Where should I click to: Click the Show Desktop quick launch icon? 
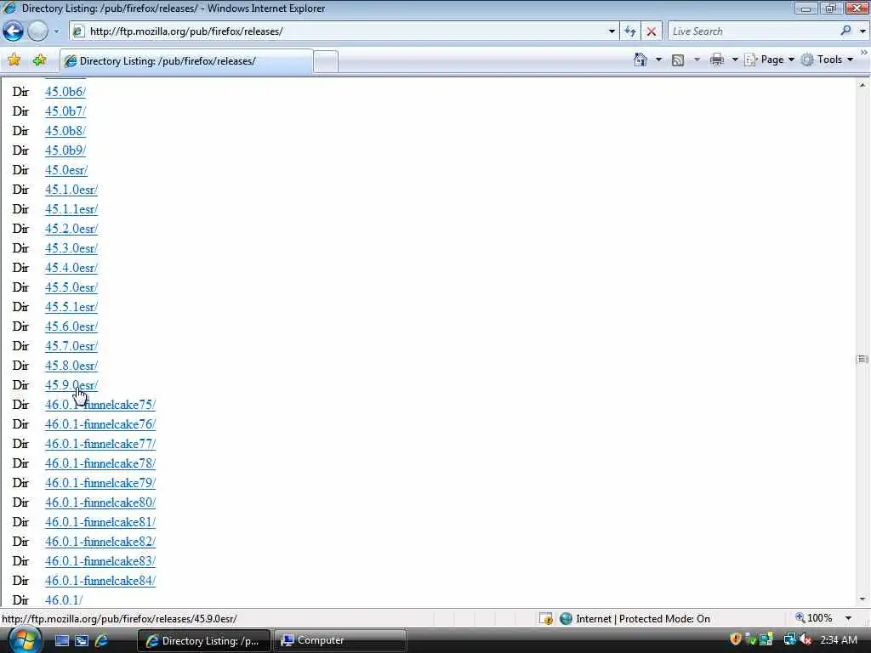click(x=61, y=640)
